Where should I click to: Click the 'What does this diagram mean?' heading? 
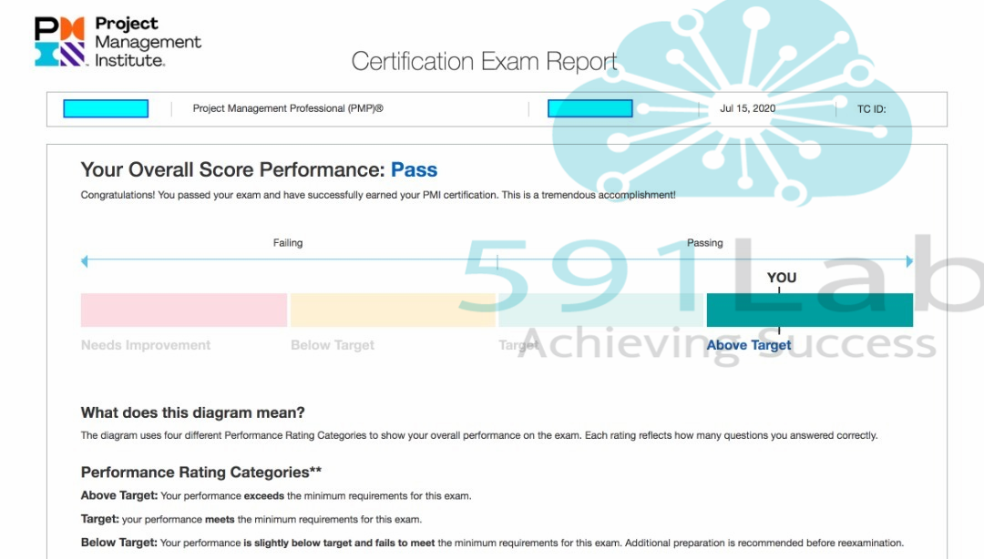192,412
